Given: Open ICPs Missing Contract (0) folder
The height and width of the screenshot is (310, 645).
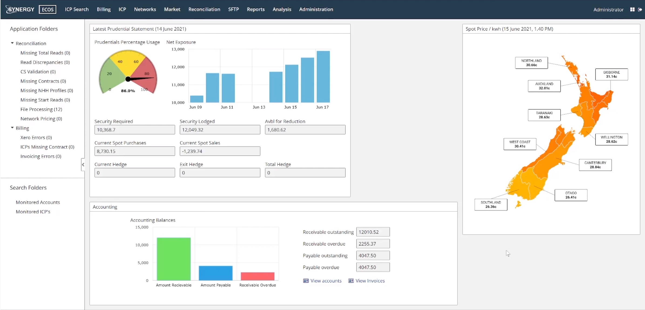Looking at the screenshot, I should click(x=47, y=147).
